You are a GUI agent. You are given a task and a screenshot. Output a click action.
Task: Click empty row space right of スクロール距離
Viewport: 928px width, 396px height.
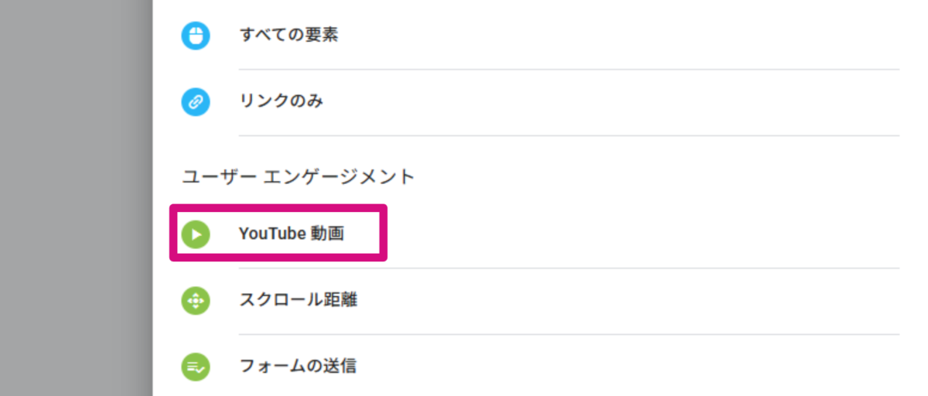point(619,300)
